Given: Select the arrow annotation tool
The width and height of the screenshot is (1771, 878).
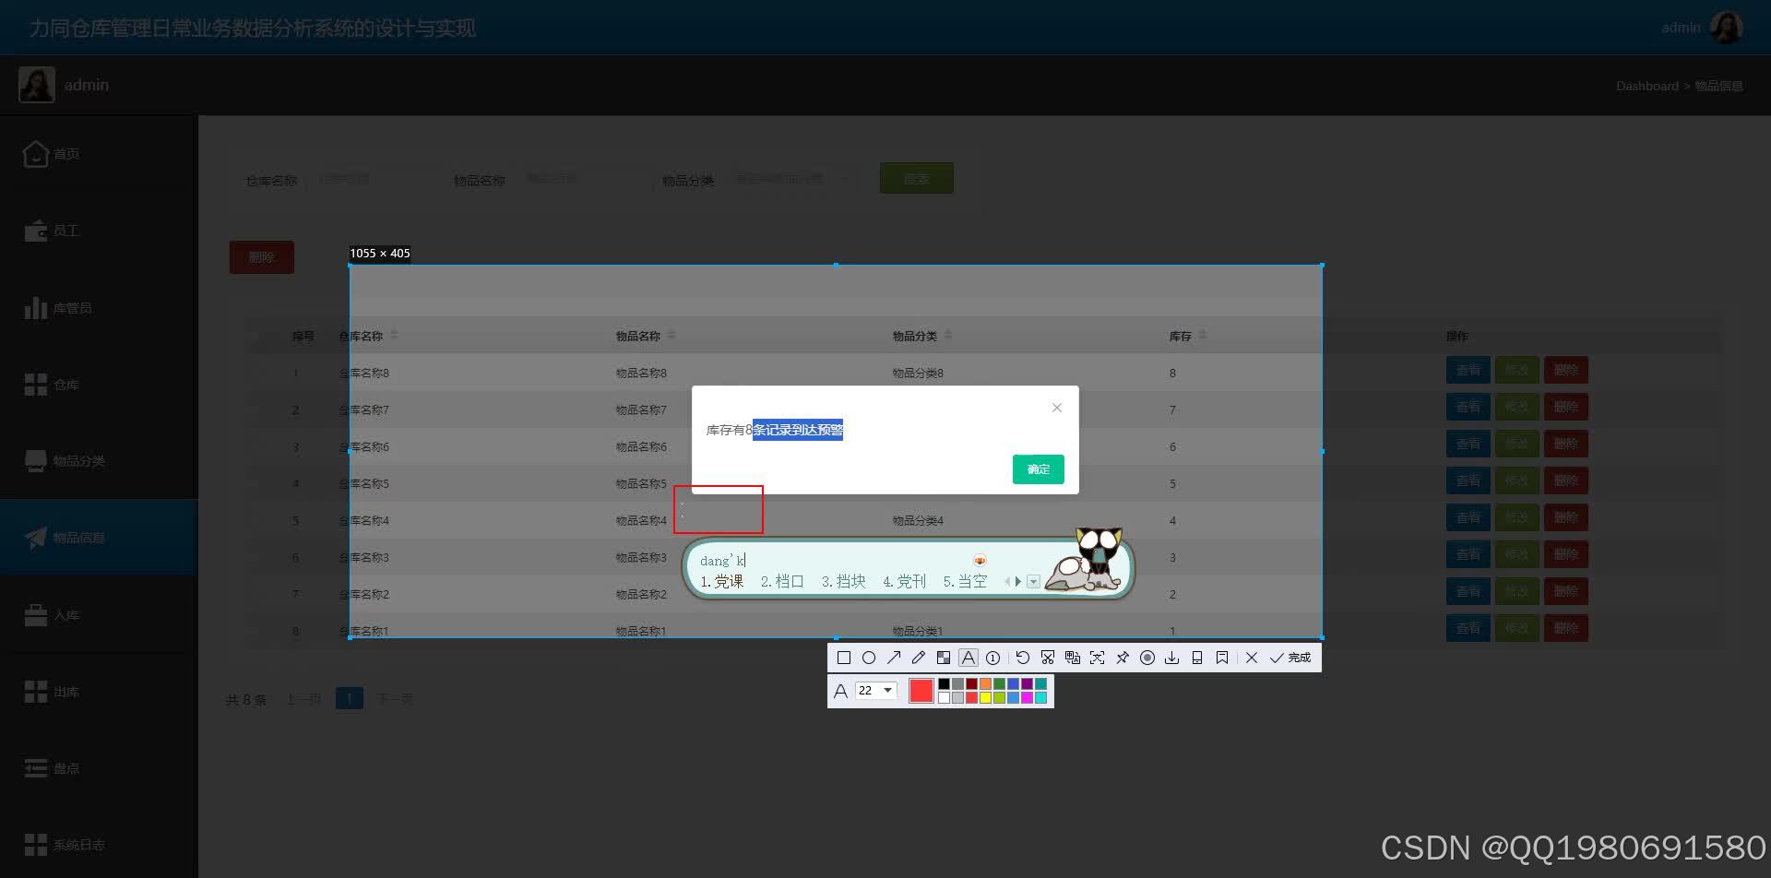Looking at the screenshot, I should [x=894, y=658].
